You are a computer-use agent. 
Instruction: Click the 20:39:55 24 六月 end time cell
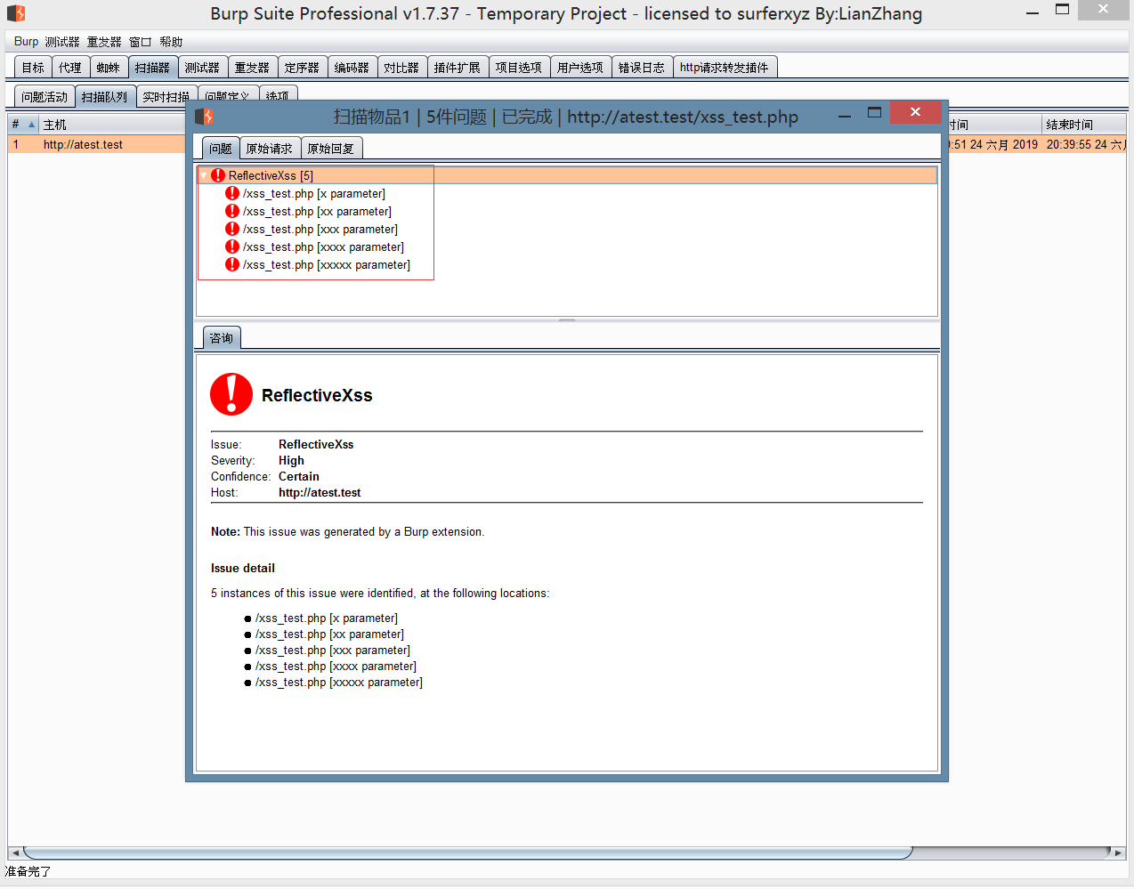(x=1085, y=144)
